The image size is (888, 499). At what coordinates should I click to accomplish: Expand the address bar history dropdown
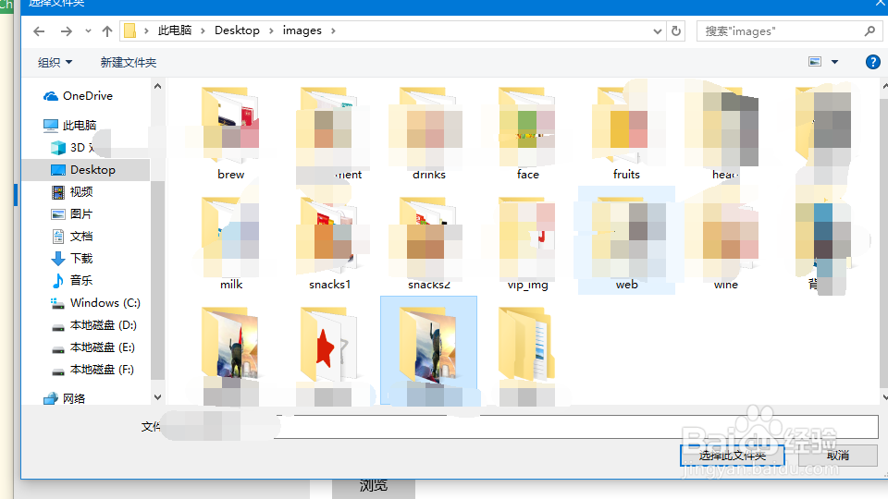(657, 31)
